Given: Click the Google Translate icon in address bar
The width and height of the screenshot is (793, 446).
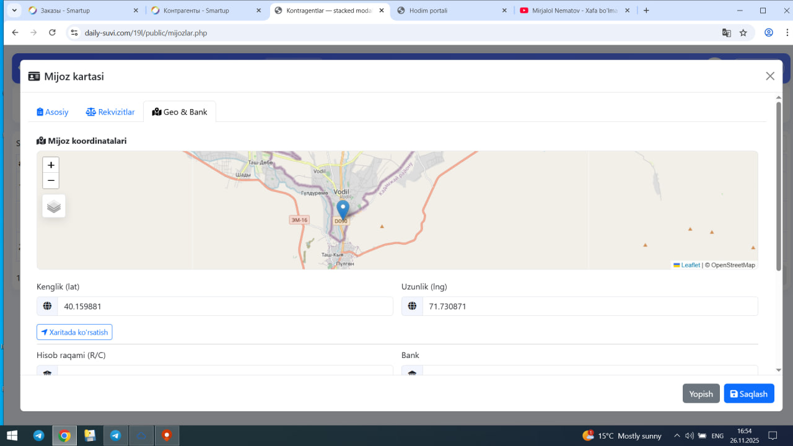Looking at the screenshot, I should click(x=727, y=33).
